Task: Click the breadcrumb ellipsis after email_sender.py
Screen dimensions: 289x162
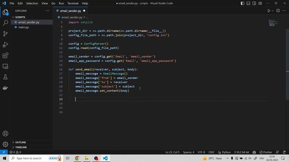Action: pyautogui.click(x=87, y=17)
